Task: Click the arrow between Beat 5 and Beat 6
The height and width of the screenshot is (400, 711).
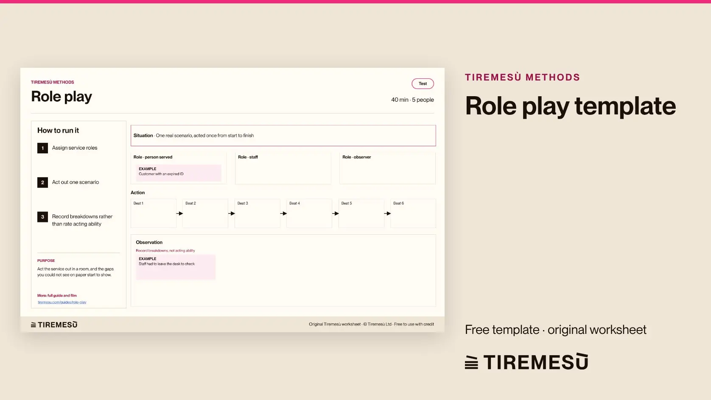Action: (387, 214)
